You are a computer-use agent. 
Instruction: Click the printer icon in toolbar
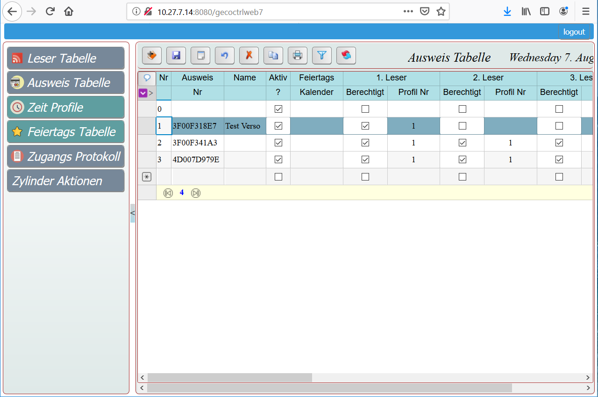tap(298, 56)
